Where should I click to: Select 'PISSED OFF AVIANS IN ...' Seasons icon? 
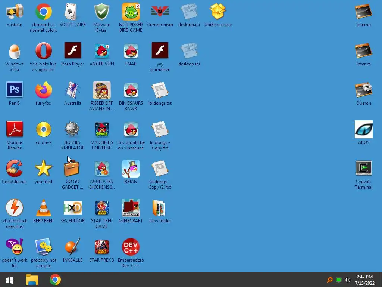click(101, 90)
